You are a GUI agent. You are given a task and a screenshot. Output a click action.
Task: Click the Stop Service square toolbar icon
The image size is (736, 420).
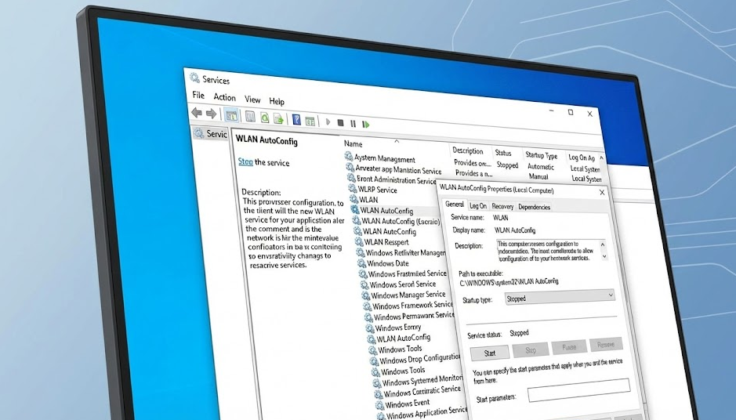click(x=340, y=123)
